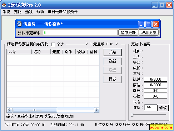Open the 系统 menu
This screenshot has width=174, height=131.
(7, 12)
